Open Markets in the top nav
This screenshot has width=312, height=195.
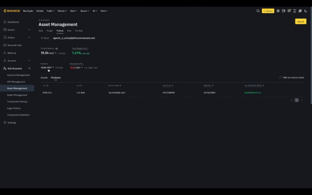(40, 11)
